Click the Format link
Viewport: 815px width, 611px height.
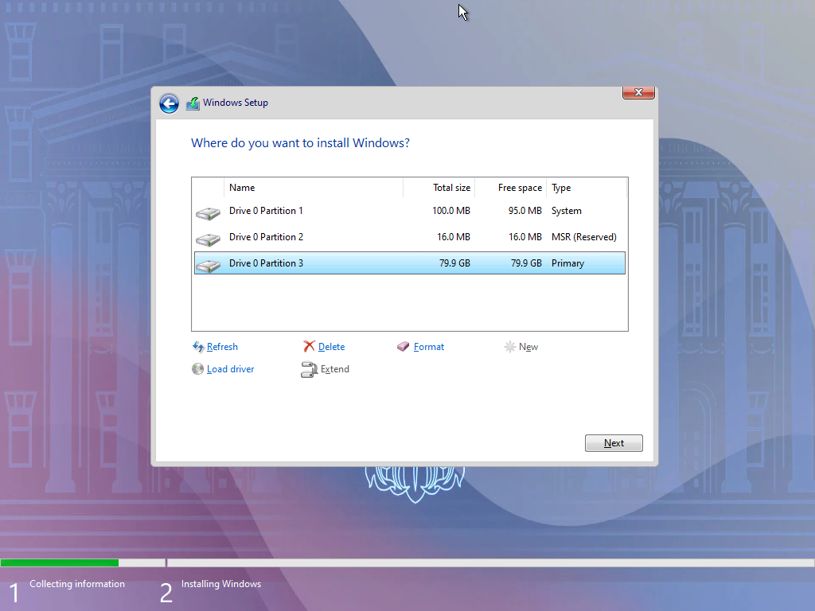coord(429,347)
